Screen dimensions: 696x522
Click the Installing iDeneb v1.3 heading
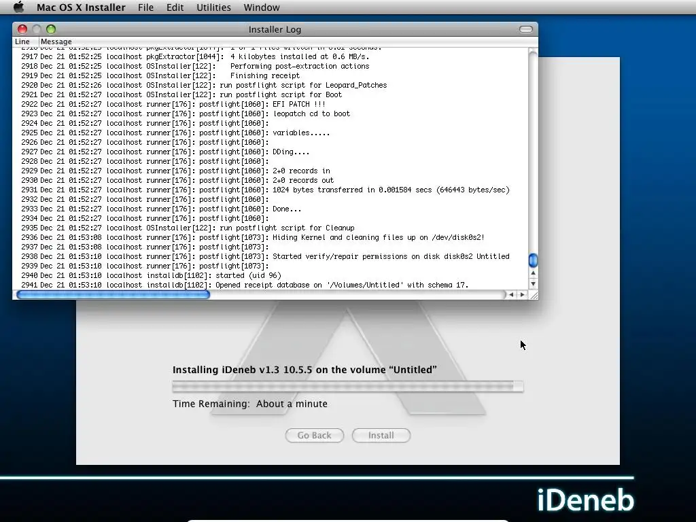pos(304,370)
